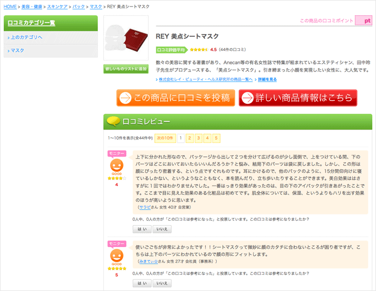Vote はい on サラビ review
Image resolution: width=376 pixels, height=291 pixels.
(x=142, y=229)
